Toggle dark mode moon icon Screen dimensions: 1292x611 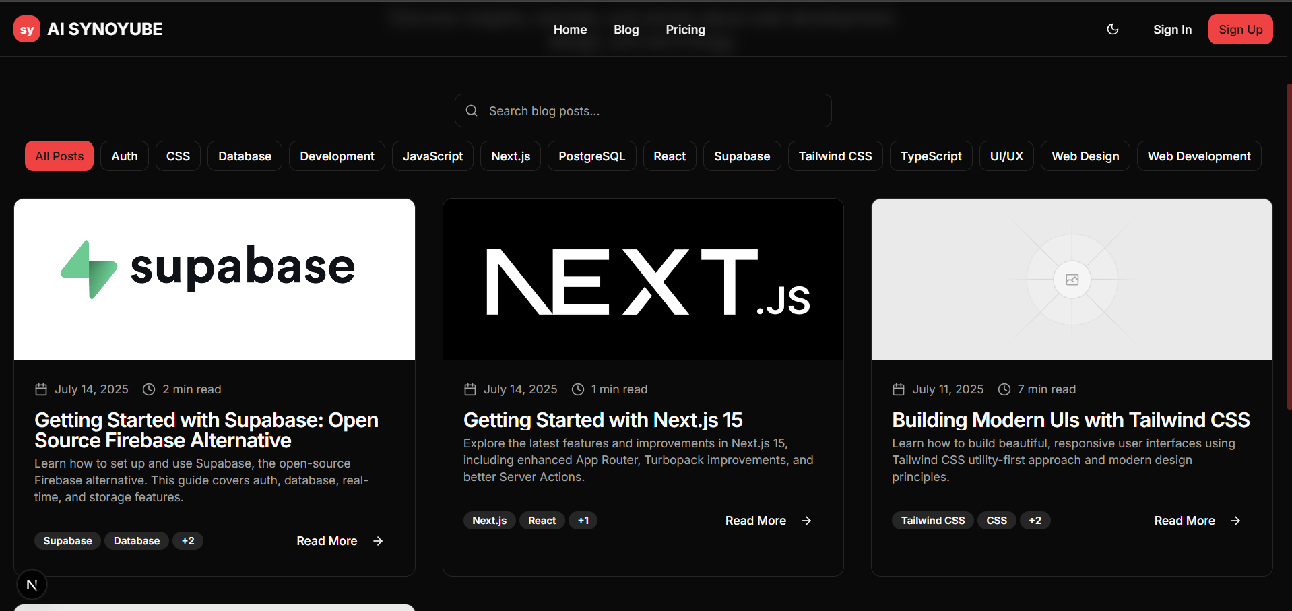click(1113, 29)
